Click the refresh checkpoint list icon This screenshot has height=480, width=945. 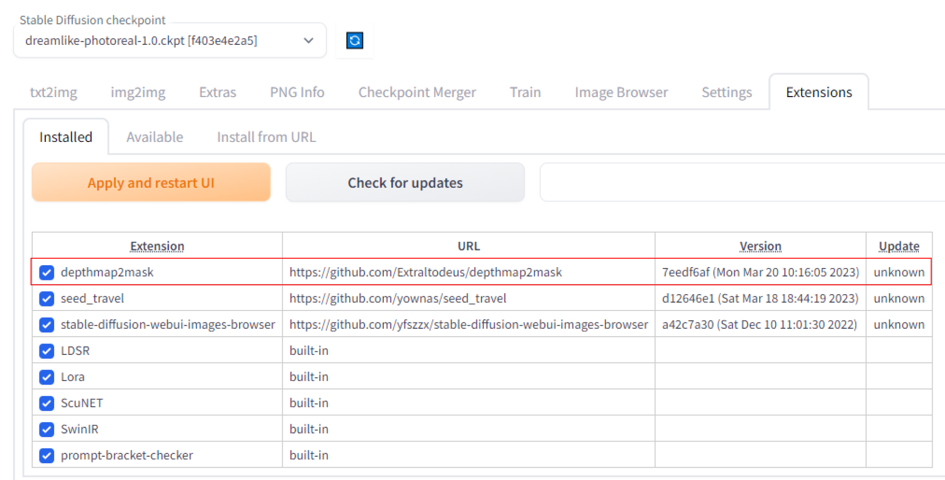tap(355, 40)
